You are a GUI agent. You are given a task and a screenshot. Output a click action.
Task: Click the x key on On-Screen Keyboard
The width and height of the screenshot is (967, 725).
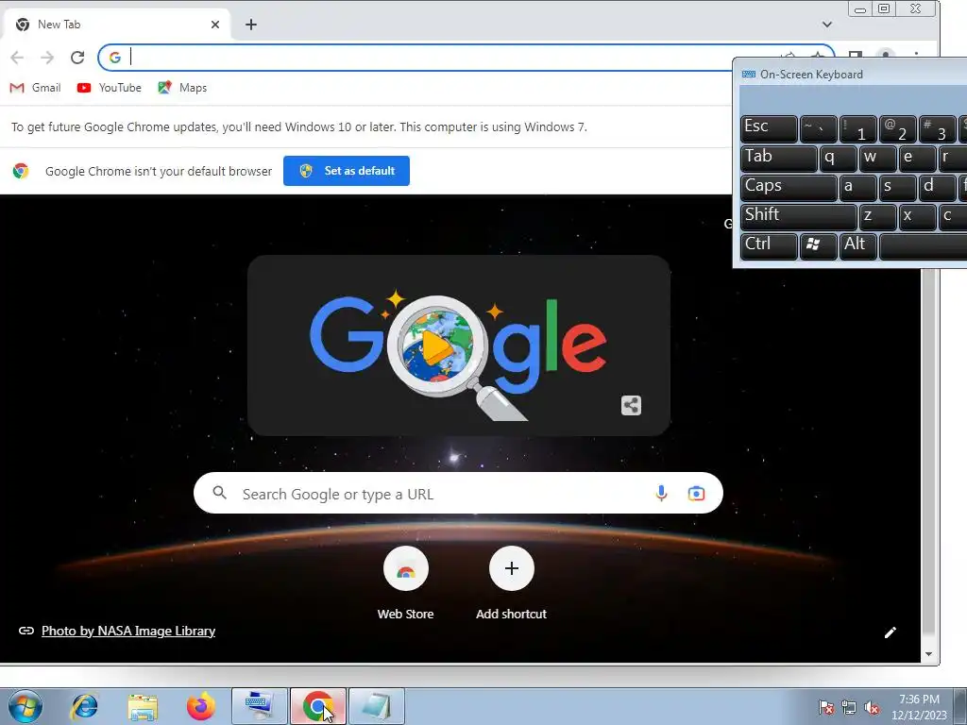[916, 216]
